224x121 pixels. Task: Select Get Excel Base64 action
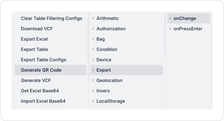(40, 91)
